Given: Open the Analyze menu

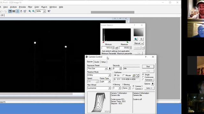Looking at the screenshot, I should point(13,7).
